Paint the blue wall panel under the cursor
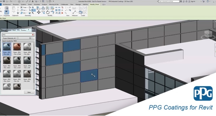Image resolution: width=216 pixels, height=116 pixels. 89,76
